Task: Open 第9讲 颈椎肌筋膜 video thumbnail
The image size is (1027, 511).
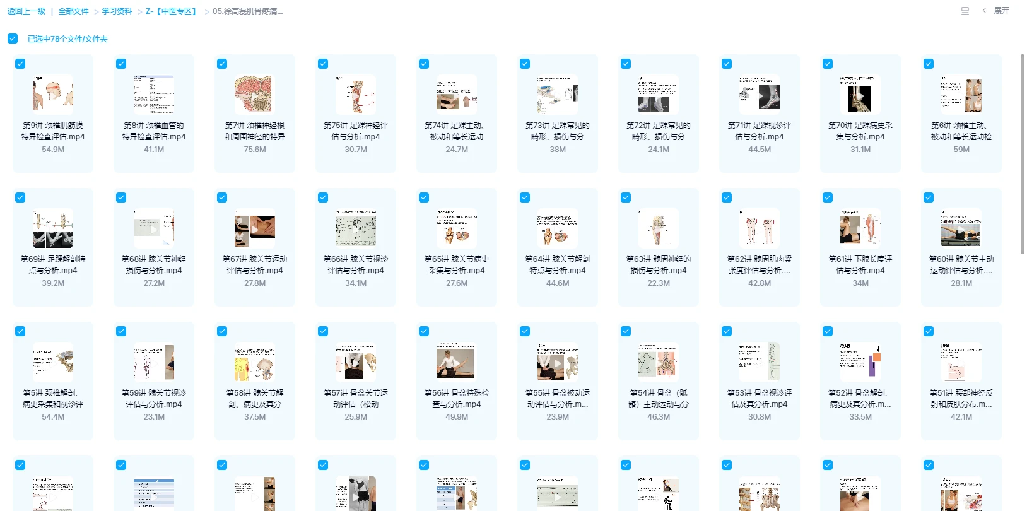Action: click(53, 94)
